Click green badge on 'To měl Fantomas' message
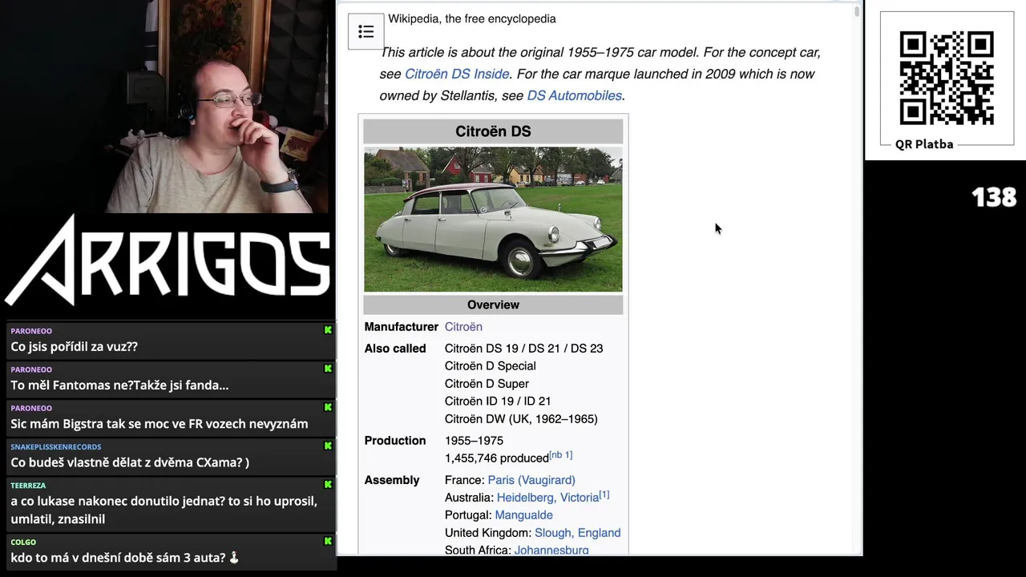 [328, 369]
